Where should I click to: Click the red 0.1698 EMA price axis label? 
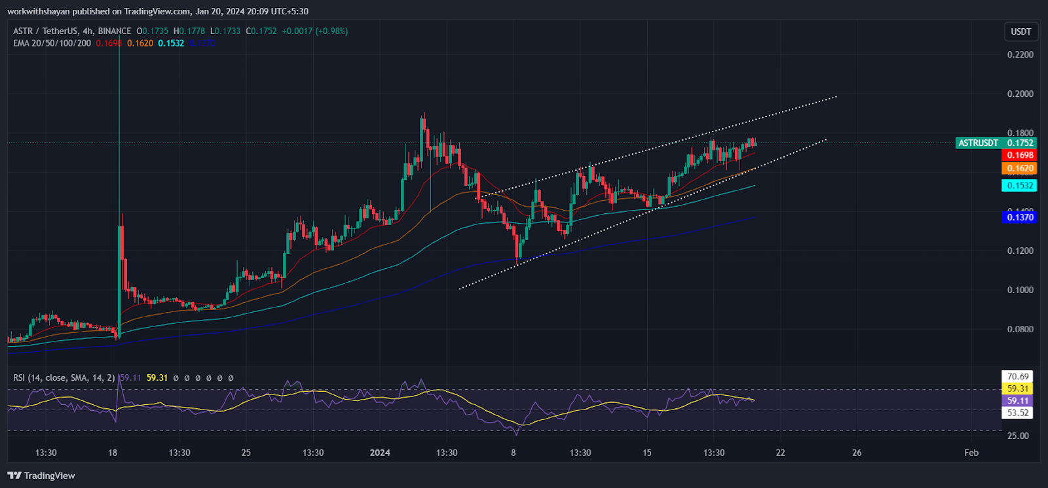coord(1019,155)
